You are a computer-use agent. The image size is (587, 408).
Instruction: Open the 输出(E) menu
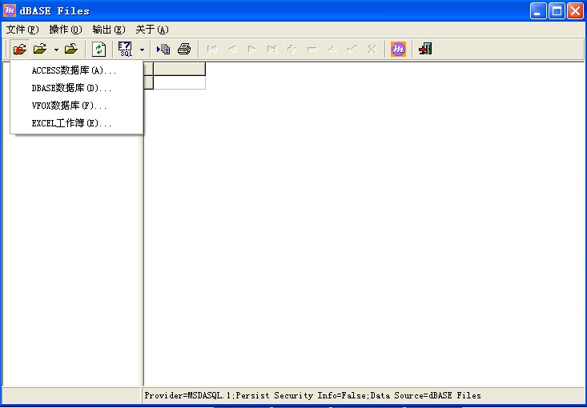109,30
